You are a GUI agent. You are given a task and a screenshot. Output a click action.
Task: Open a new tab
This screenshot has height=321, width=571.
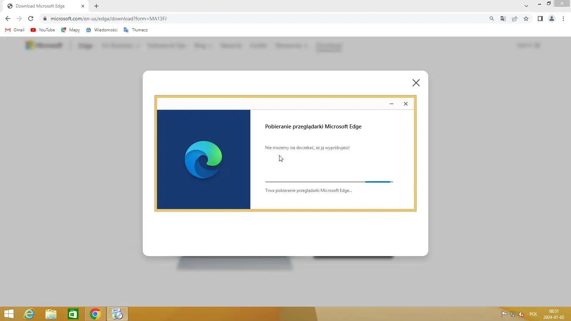click(96, 6)
